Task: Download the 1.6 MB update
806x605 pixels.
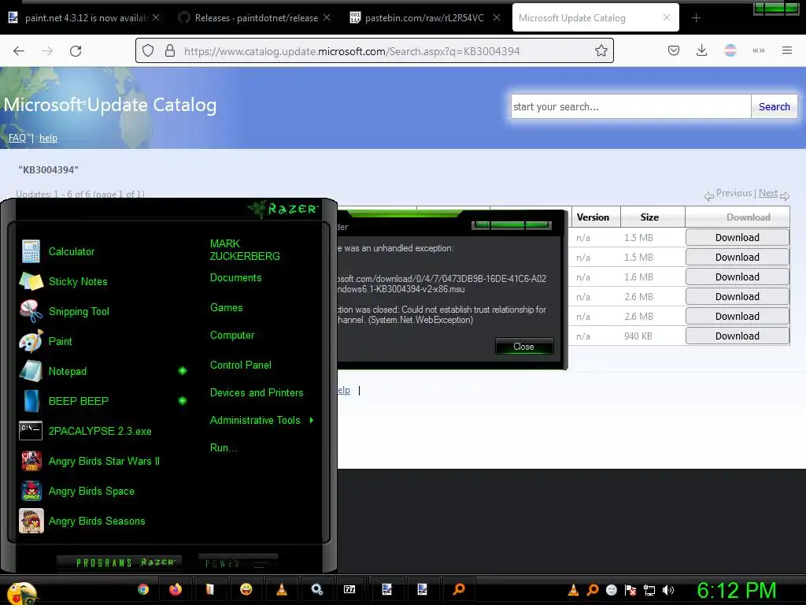Action: (x=737, y=277)
